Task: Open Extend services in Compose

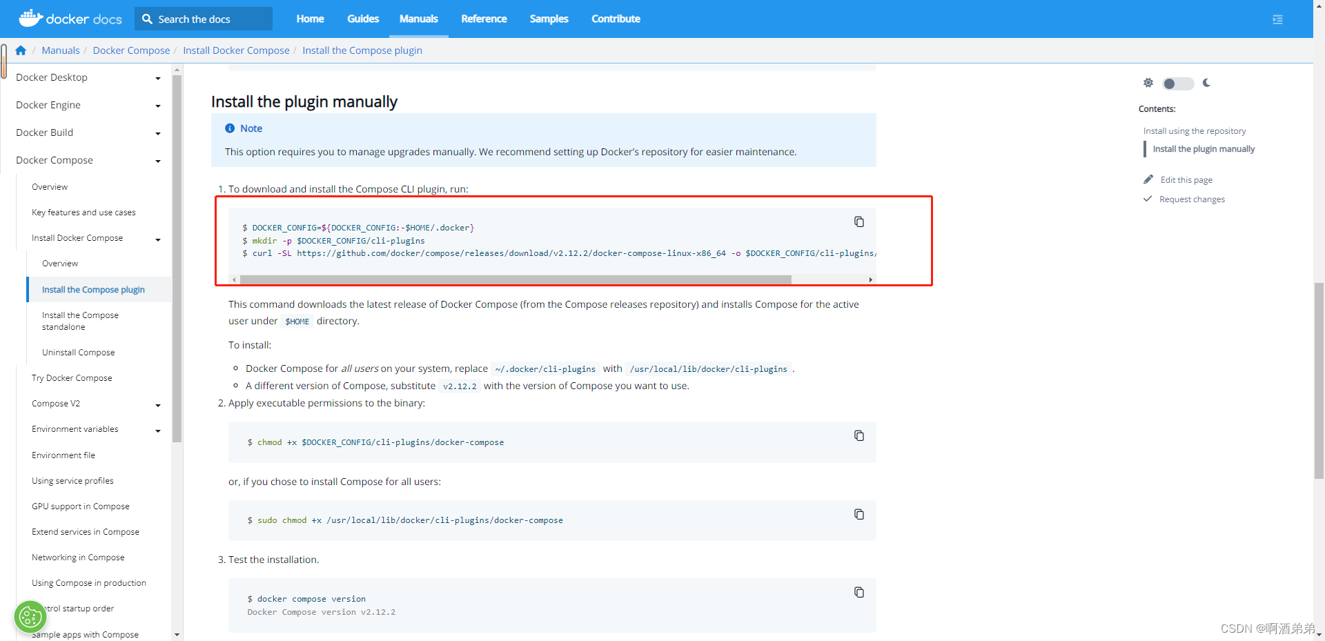Action: pos(86,532)
